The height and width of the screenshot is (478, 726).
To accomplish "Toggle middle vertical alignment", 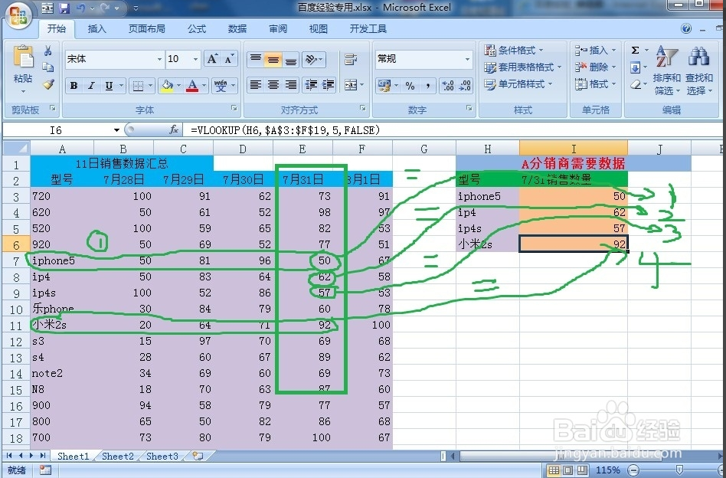I will (x=273, y=59).
